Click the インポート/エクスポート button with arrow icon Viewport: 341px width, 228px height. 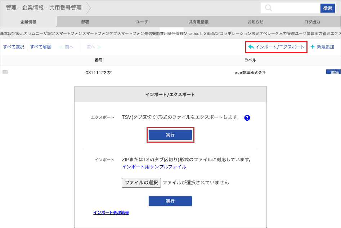tap(276, 47)
